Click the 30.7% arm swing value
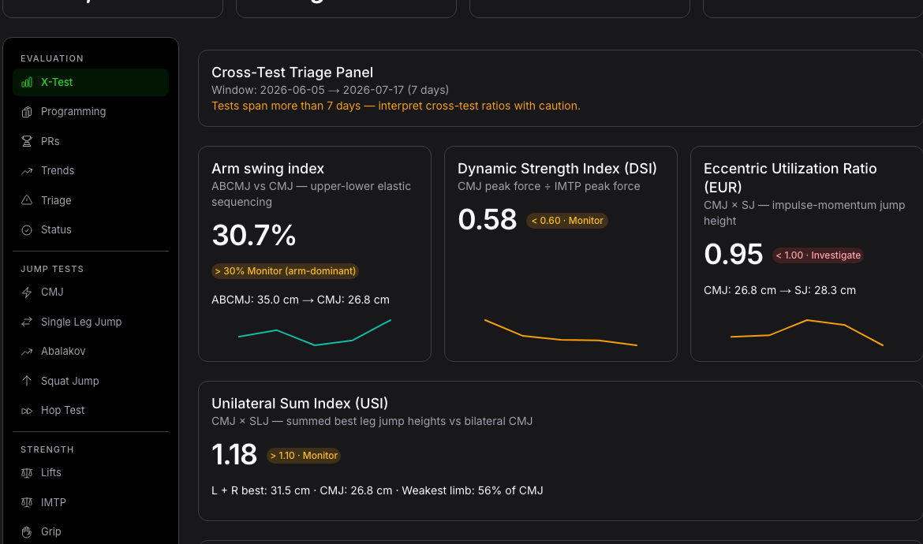Viewport: 923px width, 544px height. coord(254,235)
